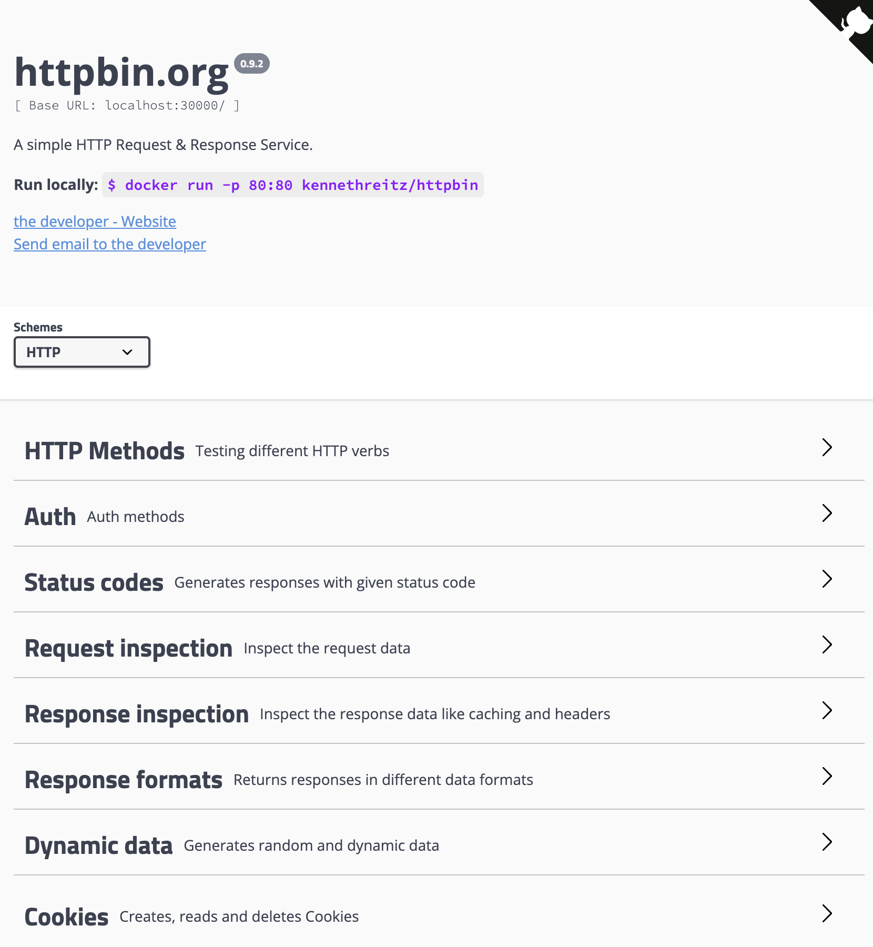
Task: Click the Response inspection heading
Action: (x=137, y=714)
